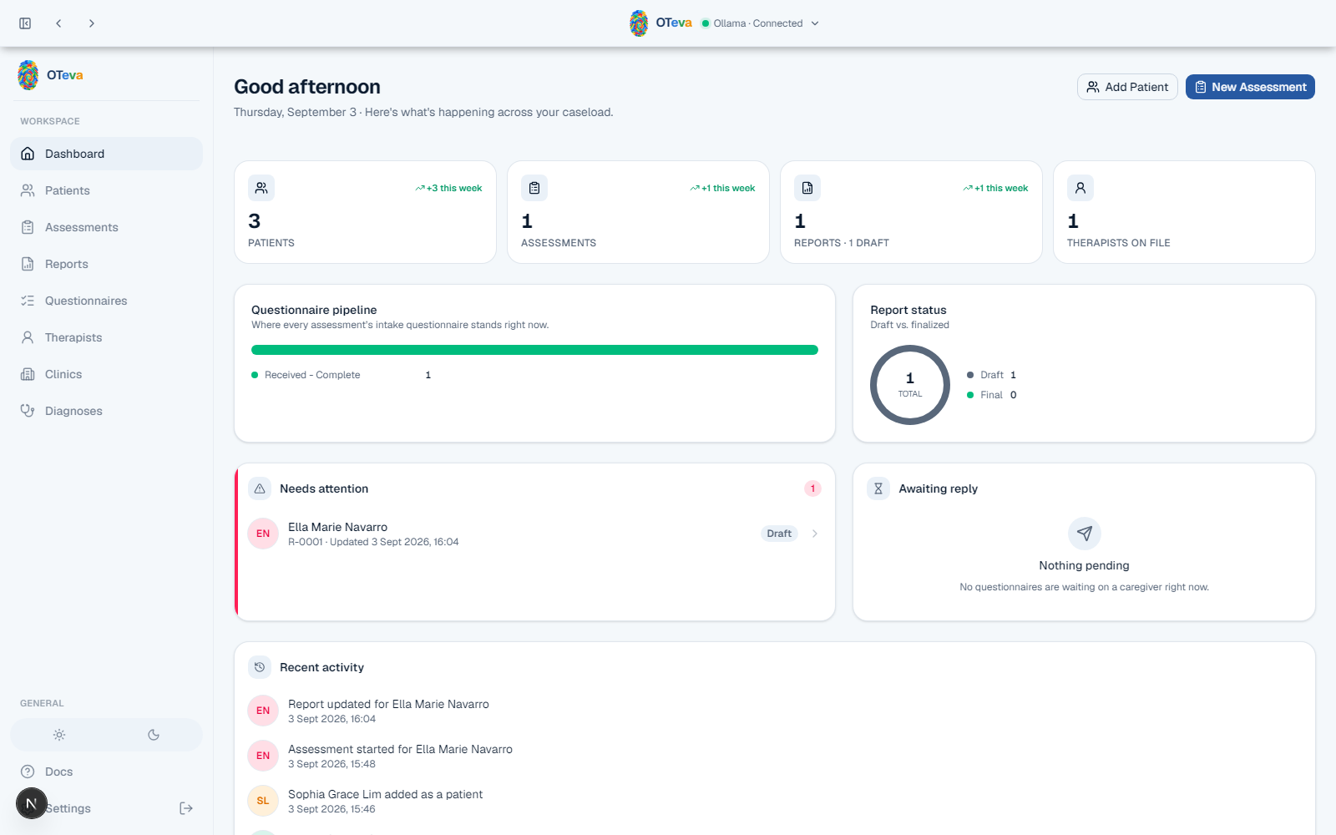Click the Needs attention warning icon

260,488
